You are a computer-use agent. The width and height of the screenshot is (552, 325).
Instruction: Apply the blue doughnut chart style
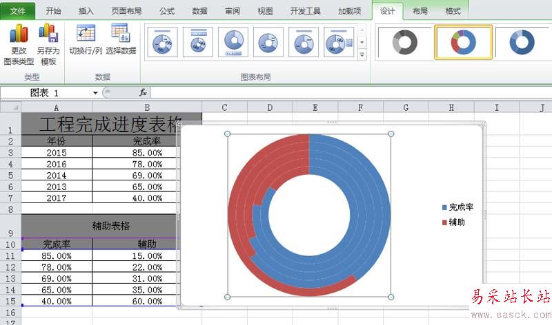tap(522, 42)
